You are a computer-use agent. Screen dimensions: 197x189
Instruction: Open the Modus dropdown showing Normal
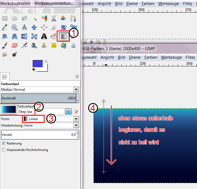tap(46, 90)
